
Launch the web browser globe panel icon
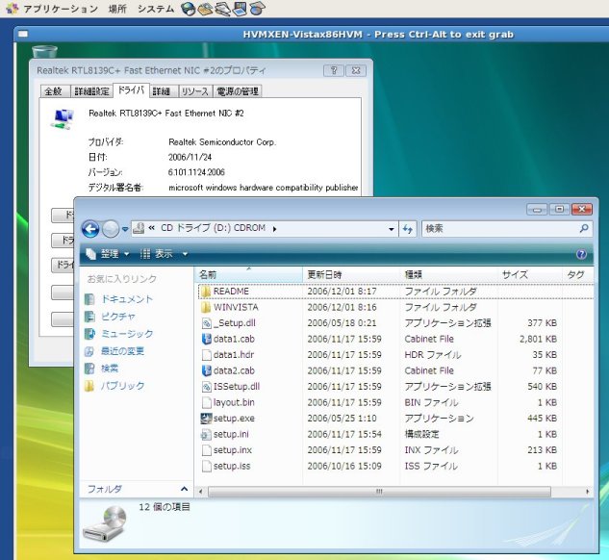(188, 8)
